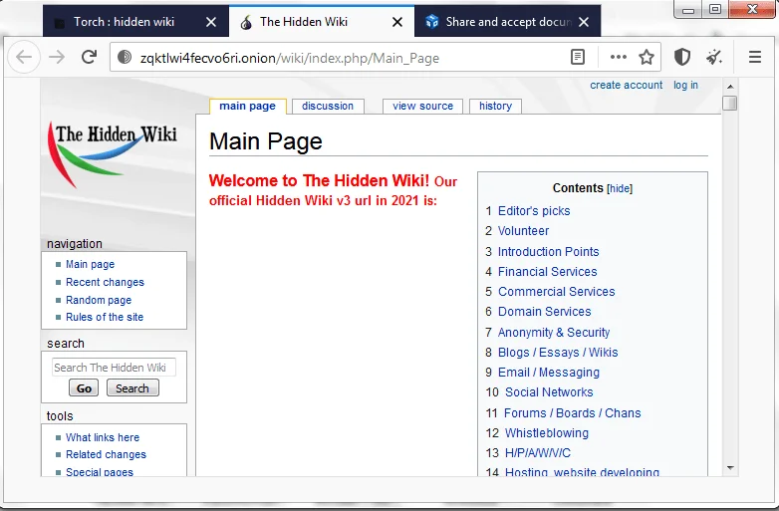779x511 pixels.
Task: Click the create account link
Action: pyautogui.click(x=626, y=85)
